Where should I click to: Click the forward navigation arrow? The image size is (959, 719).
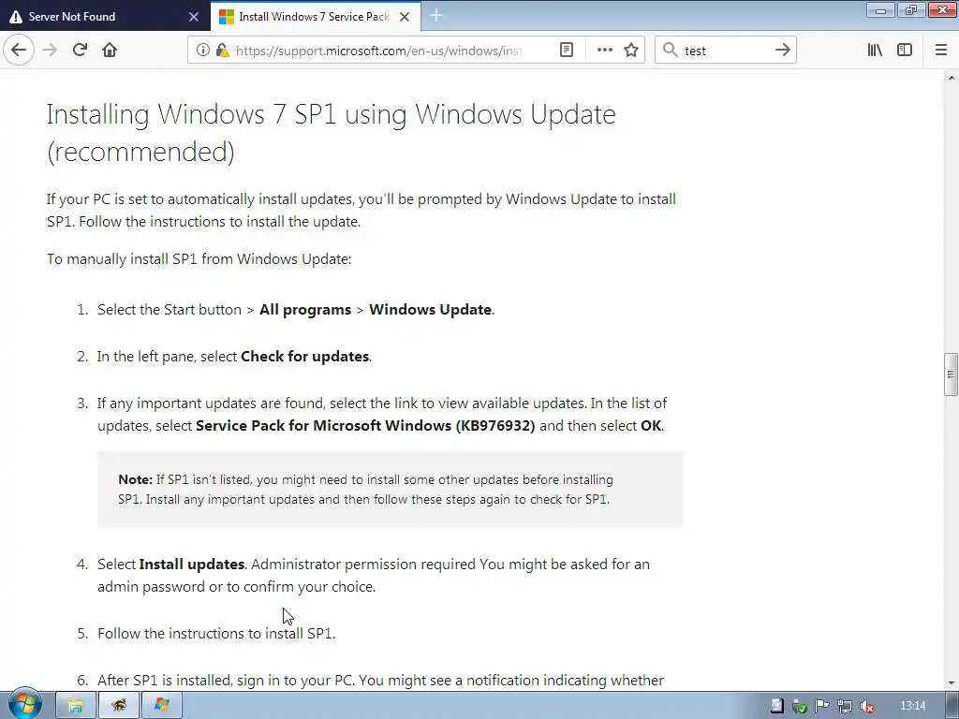[x=51, y=51]
